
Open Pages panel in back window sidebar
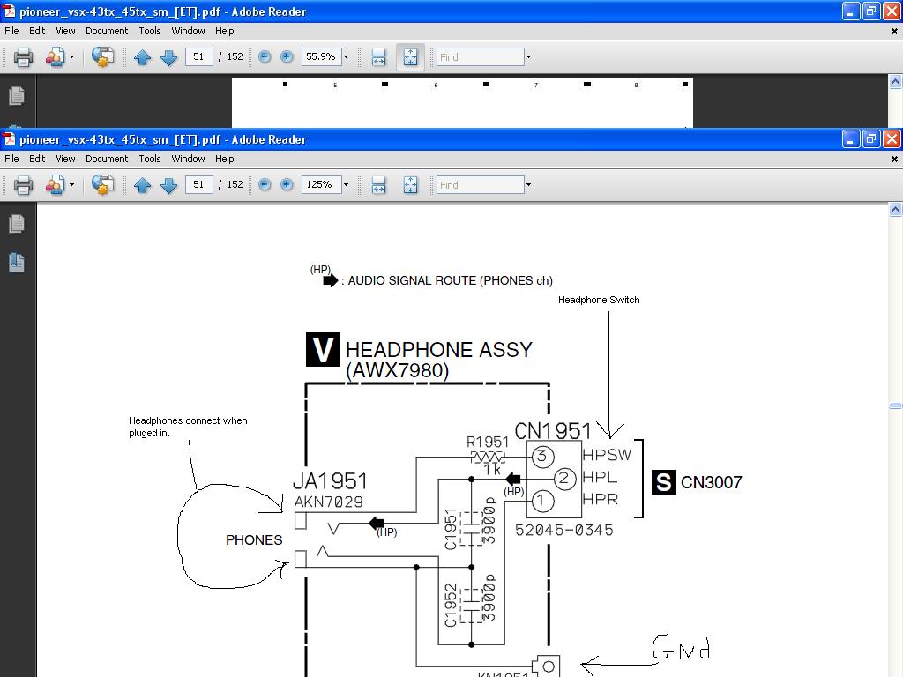click(17, 96)
